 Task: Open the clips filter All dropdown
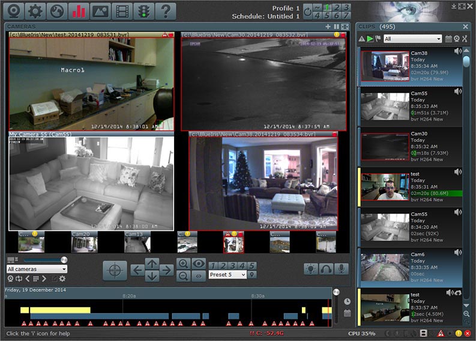coord(412,38)
